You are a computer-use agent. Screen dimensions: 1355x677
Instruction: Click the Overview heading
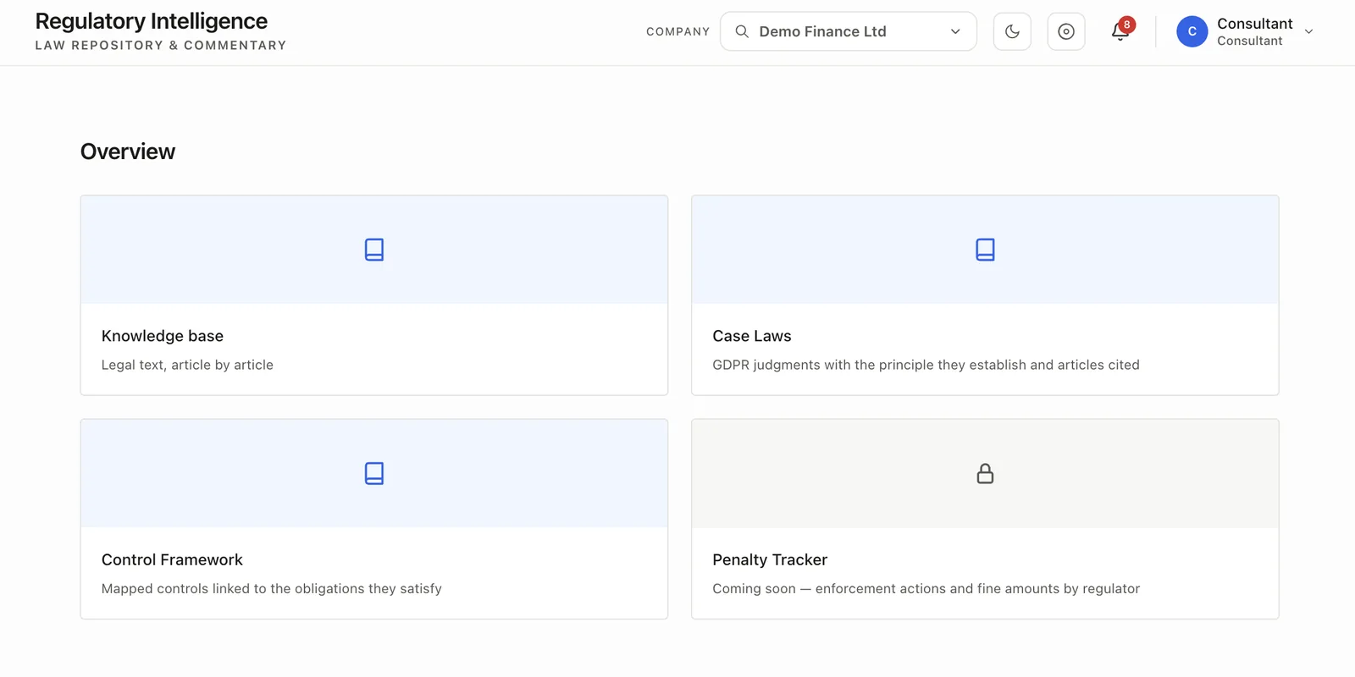(x=128, y=151)
